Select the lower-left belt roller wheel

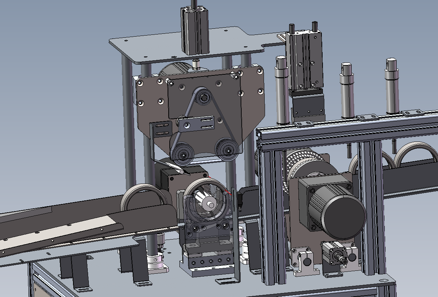click(183, 154)
